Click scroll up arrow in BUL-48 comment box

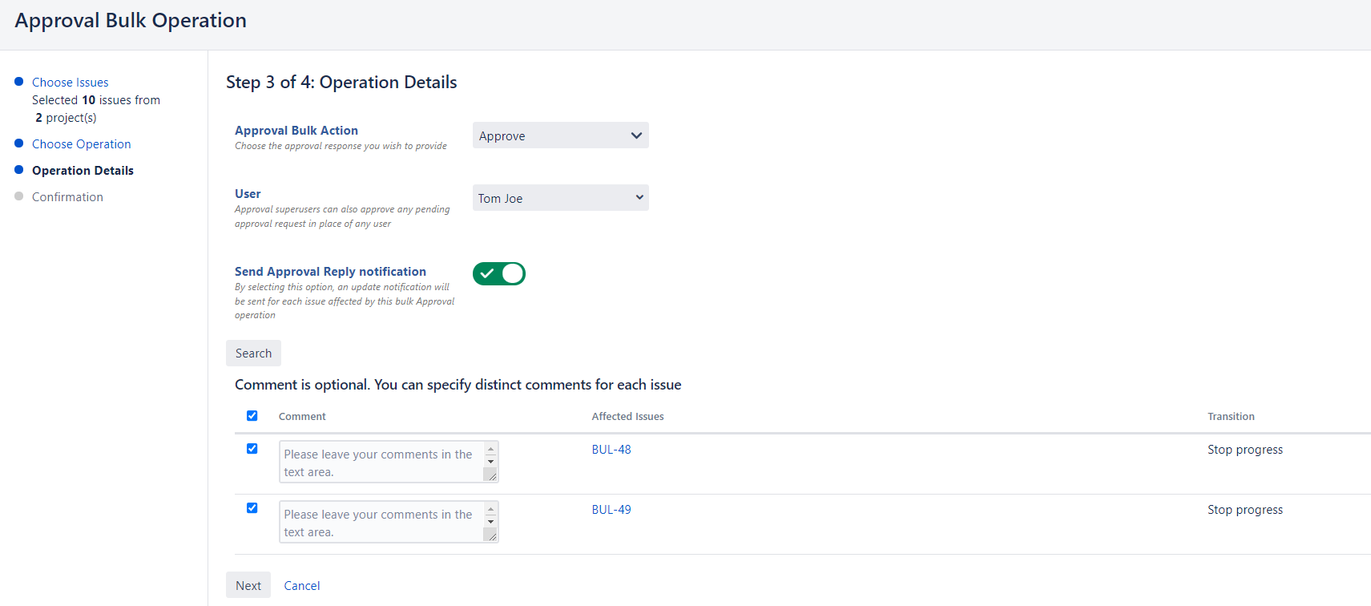click(490, 450)
